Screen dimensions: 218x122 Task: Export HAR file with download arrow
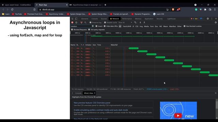[x=144, y=22]
